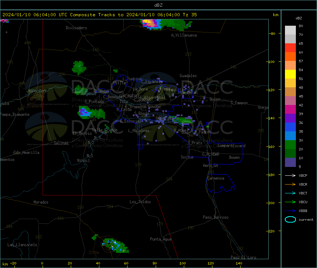The width and height of the screenshot is (317, 268).
Task: Click the Bowen map label
Action: pyautogui.click(x=234, y=157)
